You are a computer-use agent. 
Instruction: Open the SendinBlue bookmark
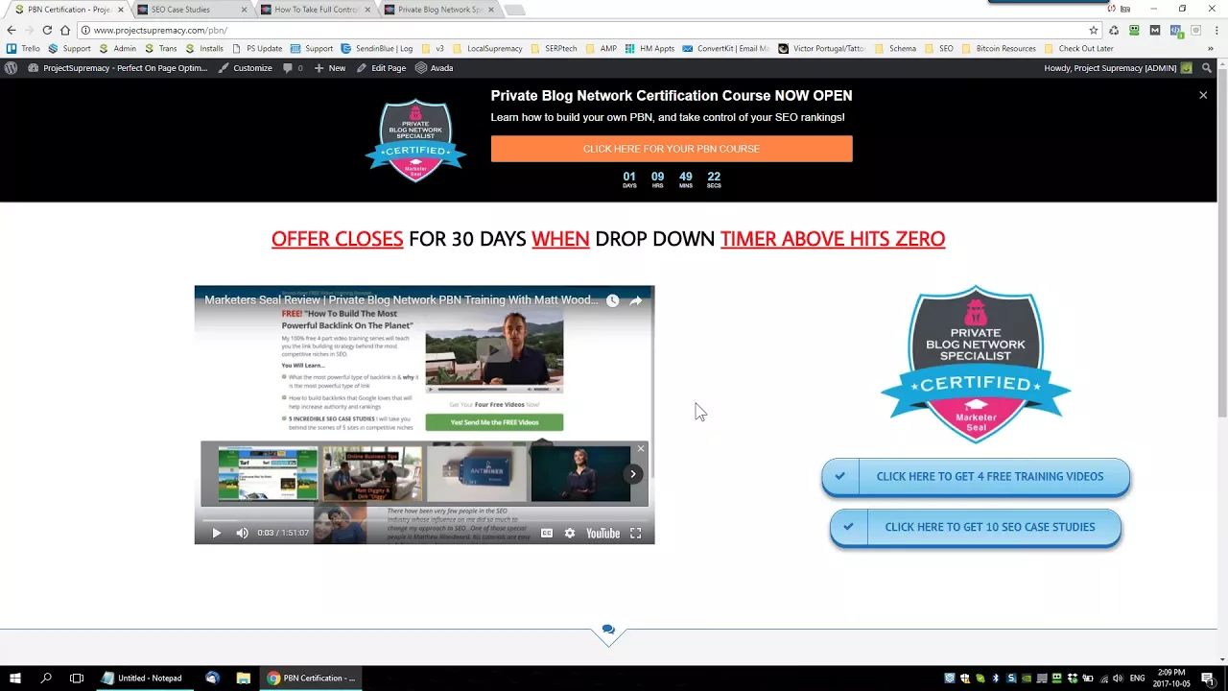click(377, 48)
